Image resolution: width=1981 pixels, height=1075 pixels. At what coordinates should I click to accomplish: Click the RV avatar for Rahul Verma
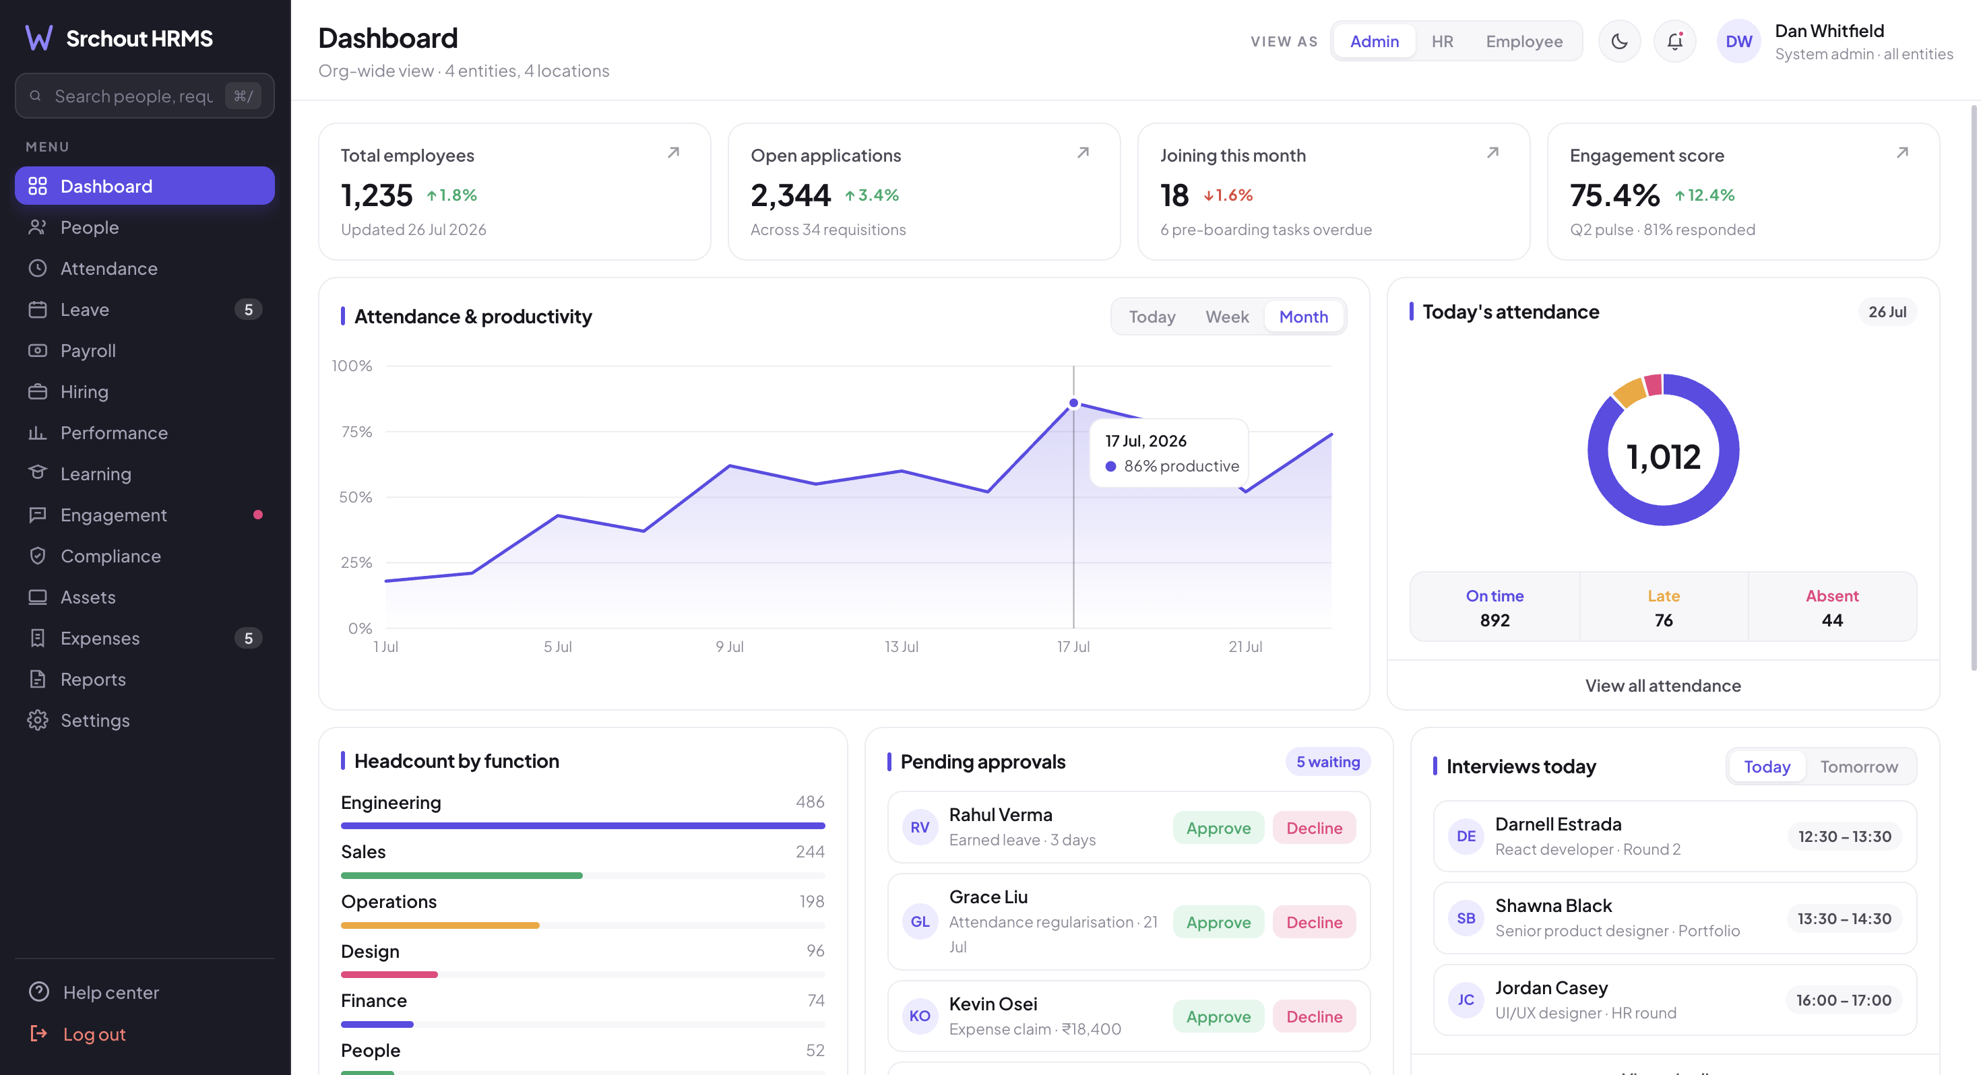[x=920, y=827]
